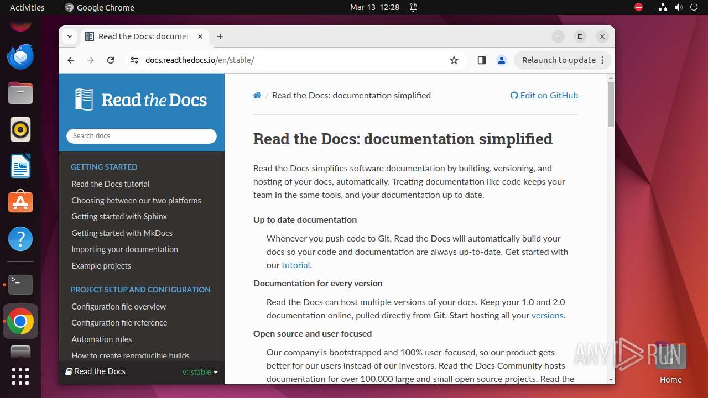Click red do-not-disturb indicator in top bar
This screenshot has height=398, width=708.
[639, 7]
